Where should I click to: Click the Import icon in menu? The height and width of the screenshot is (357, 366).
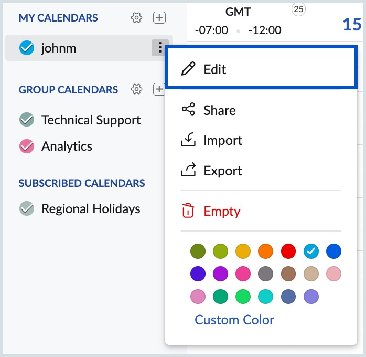[188, 140]
